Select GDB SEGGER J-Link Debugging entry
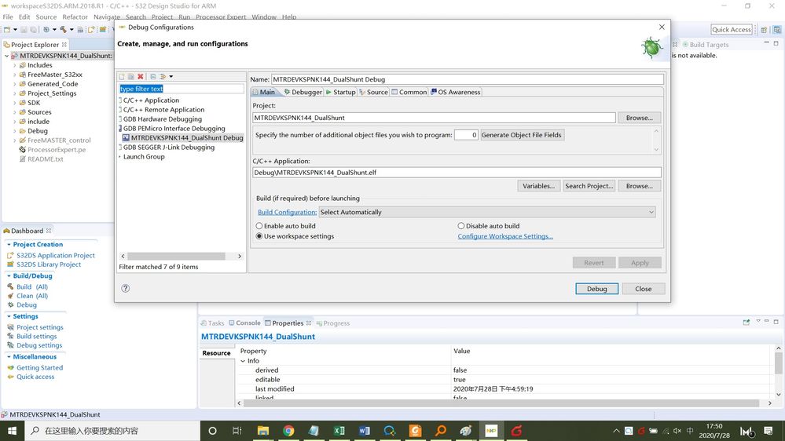This screenshot has width=785, height=441. click(x=169, y=147)
